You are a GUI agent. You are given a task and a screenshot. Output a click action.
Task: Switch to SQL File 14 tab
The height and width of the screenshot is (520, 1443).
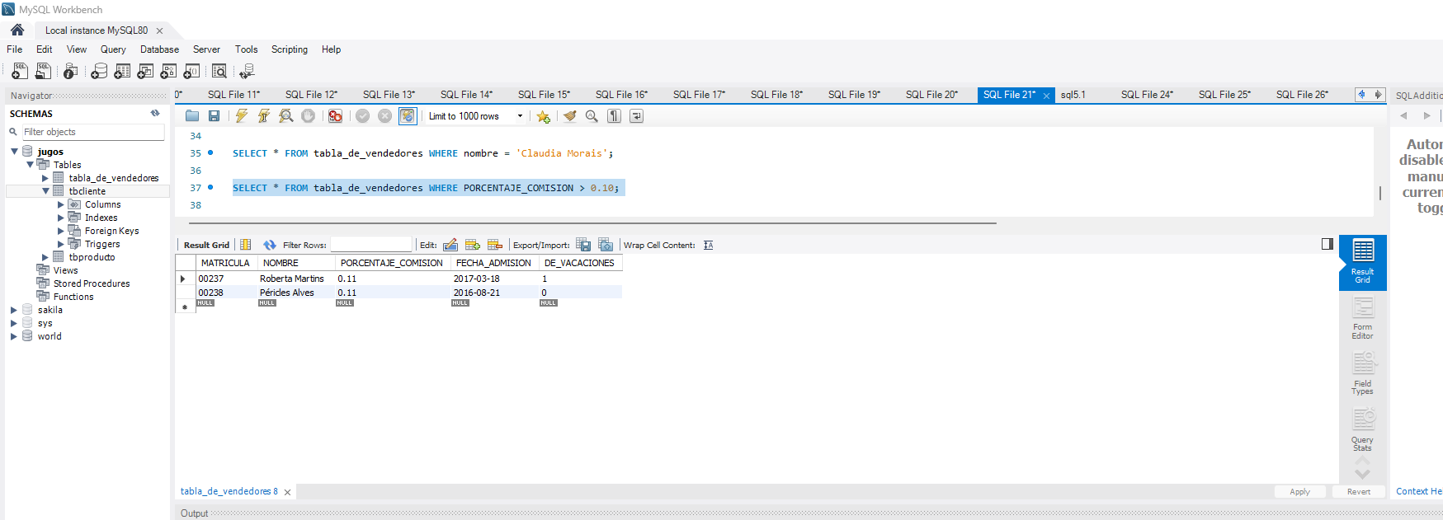(x=466, y=95)
